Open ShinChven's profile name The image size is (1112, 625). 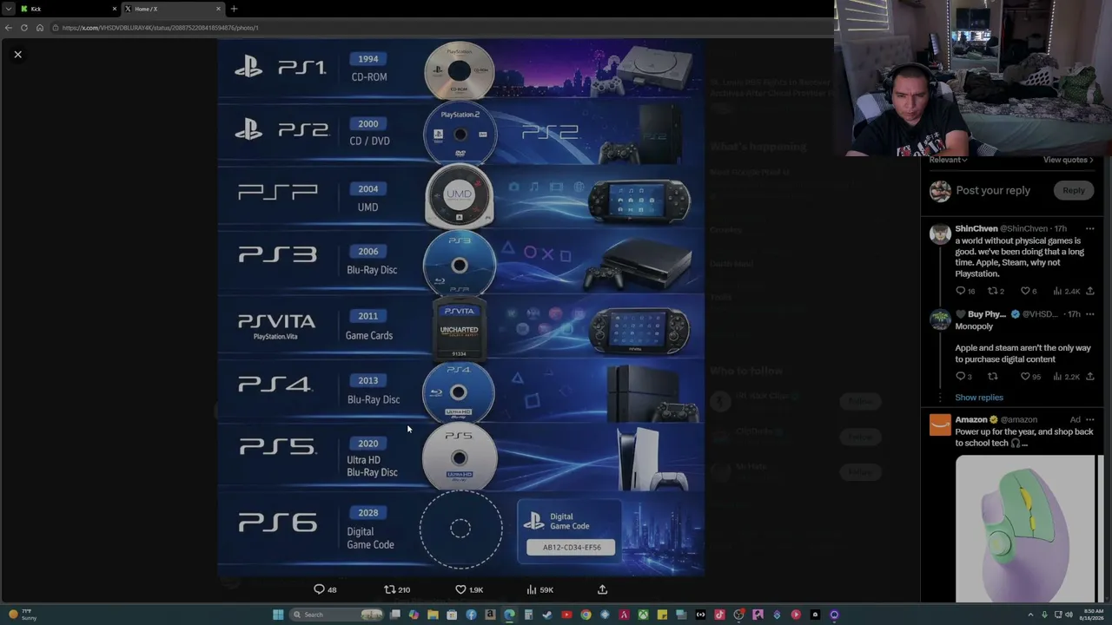pyautogui.click(x=976, y=228)
